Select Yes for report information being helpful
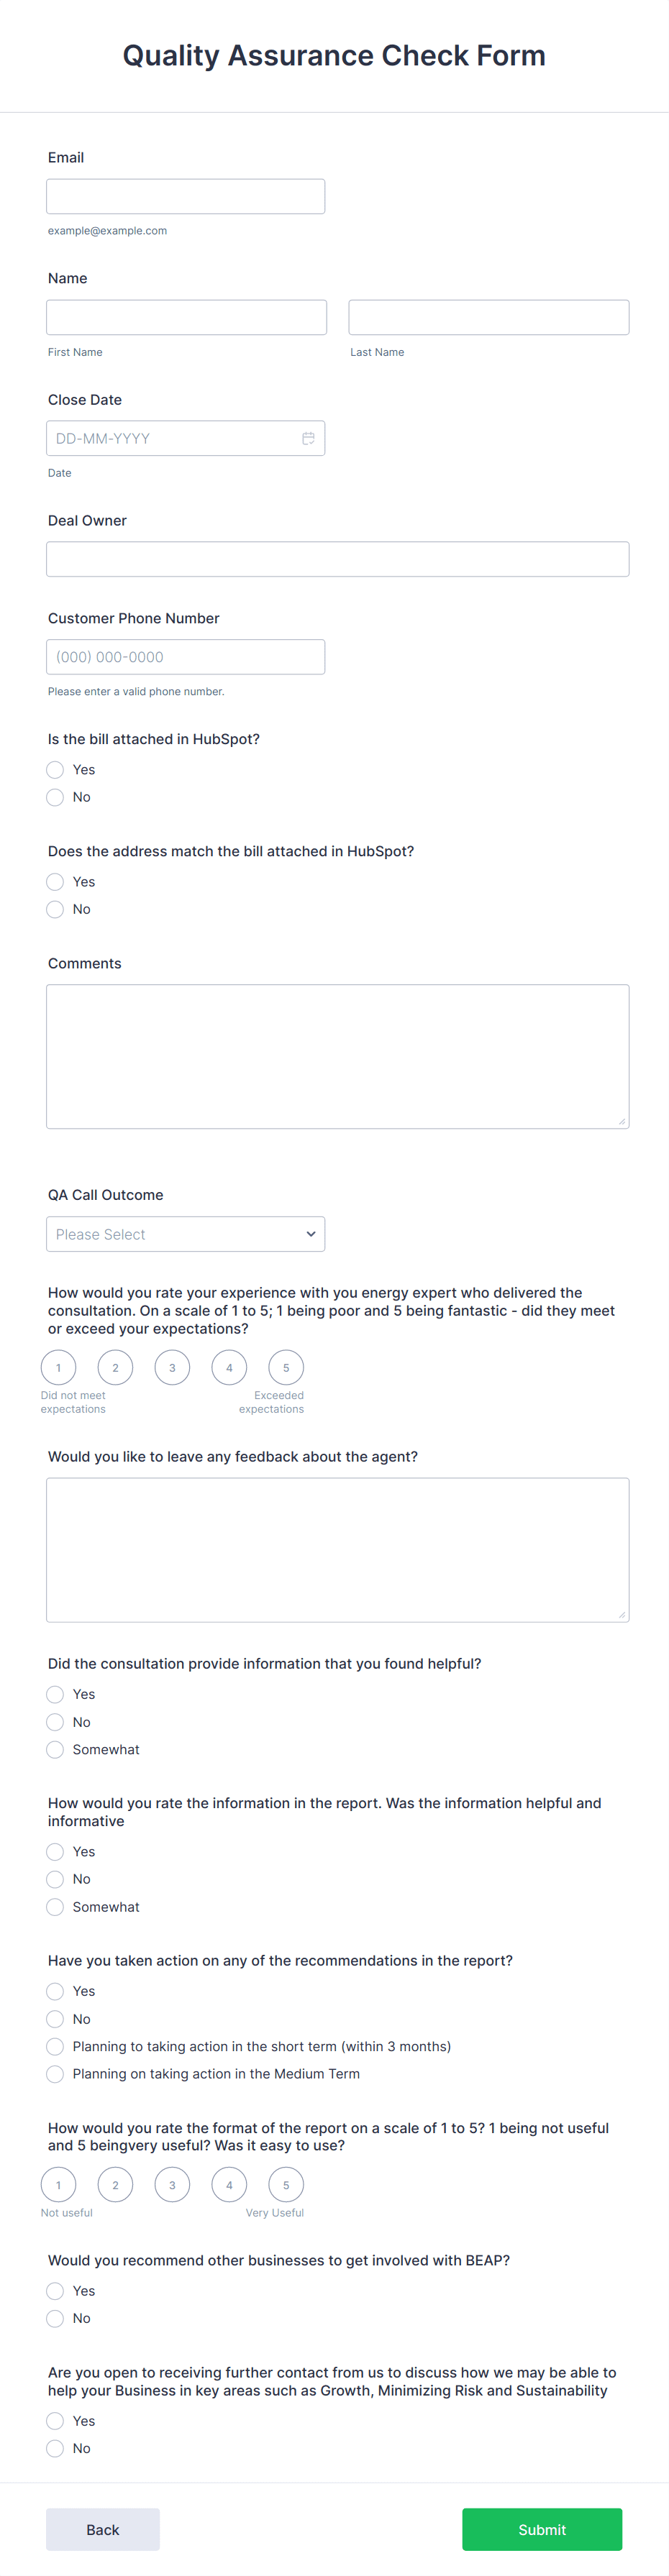This screenshot has width=669, height=2576. pos(55,1851)
